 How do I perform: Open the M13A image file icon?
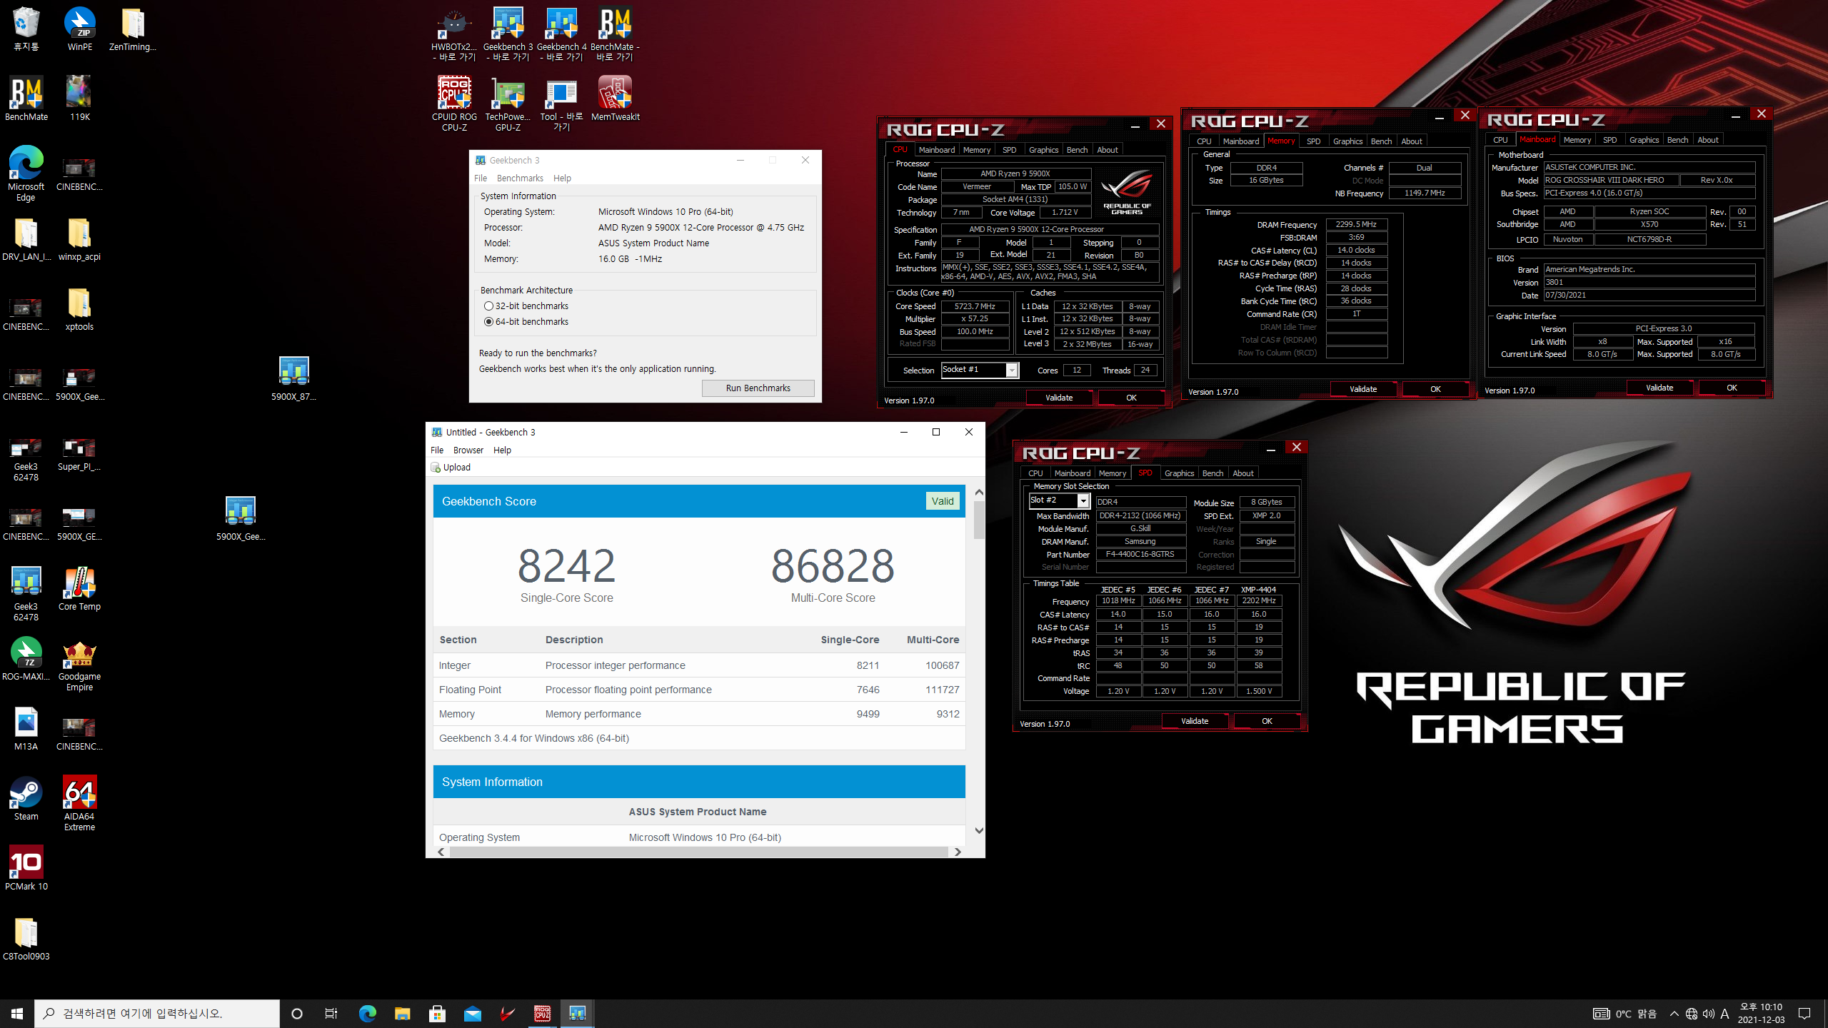click(x=26, y=728)
